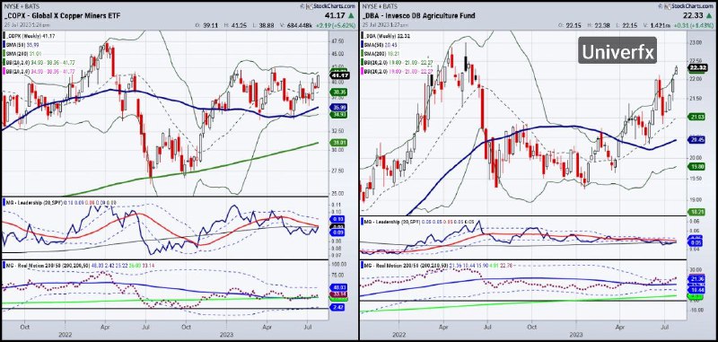Click black 22.32 price tag on DBA axis

coord(696,67)
